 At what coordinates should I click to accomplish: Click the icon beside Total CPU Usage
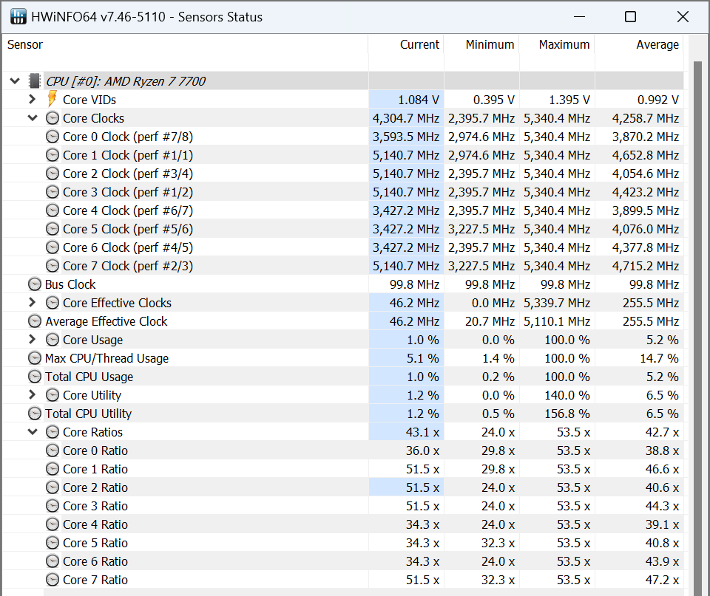pyautogui.click(x=35, y=377)
